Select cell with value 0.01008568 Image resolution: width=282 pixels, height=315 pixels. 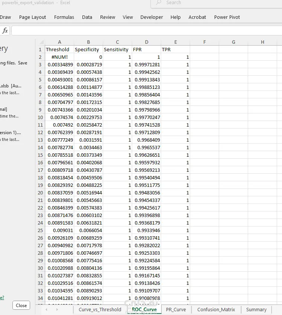(x=59, y=261)
